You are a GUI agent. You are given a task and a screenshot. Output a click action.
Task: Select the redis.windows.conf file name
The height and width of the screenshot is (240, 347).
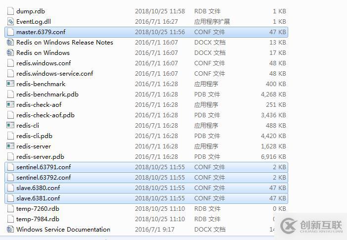[43, 63]
